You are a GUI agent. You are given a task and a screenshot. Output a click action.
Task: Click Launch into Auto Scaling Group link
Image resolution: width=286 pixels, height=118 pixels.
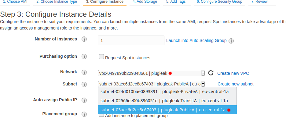[196, 40]
